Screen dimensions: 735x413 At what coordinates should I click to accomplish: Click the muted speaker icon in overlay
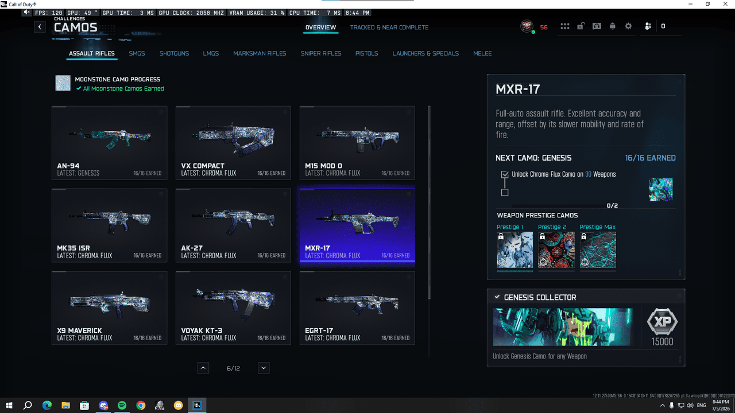[27, 13]
